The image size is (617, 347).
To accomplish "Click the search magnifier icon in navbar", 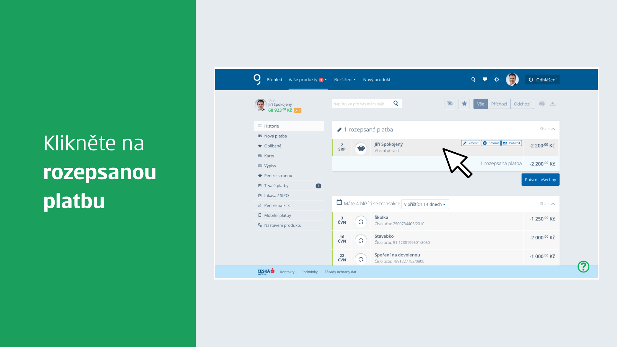I will 473,79.
